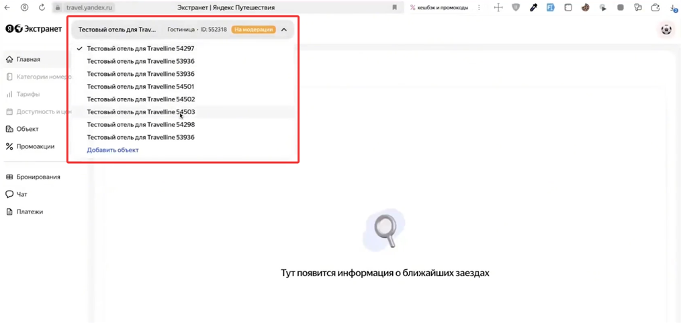This screenshot has height=323, width=681.
Task: Click the Яндекс Экстранет logo
Action: [34, 29]
